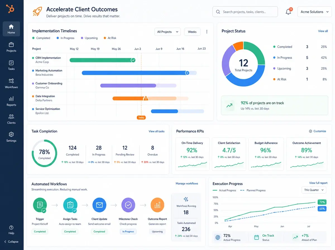Viewport: 335px width, 250px height.
Task: Open the On-Time Delivery KPI card
Action: pyautogui.click(x=192, y=154)
